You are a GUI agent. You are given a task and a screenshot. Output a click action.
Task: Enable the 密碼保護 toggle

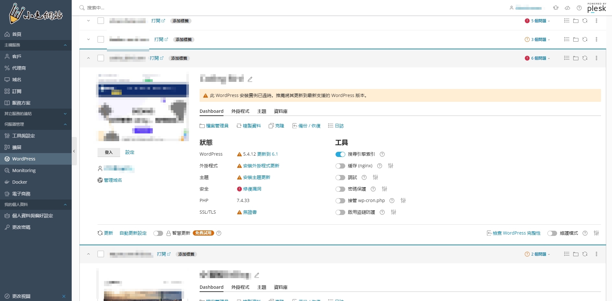pyautogui.click(x=340, y=189)
